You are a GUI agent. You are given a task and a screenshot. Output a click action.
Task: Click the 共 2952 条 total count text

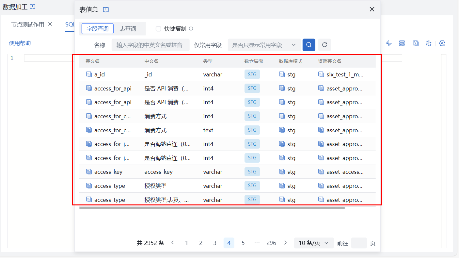[x=150, y=243]
